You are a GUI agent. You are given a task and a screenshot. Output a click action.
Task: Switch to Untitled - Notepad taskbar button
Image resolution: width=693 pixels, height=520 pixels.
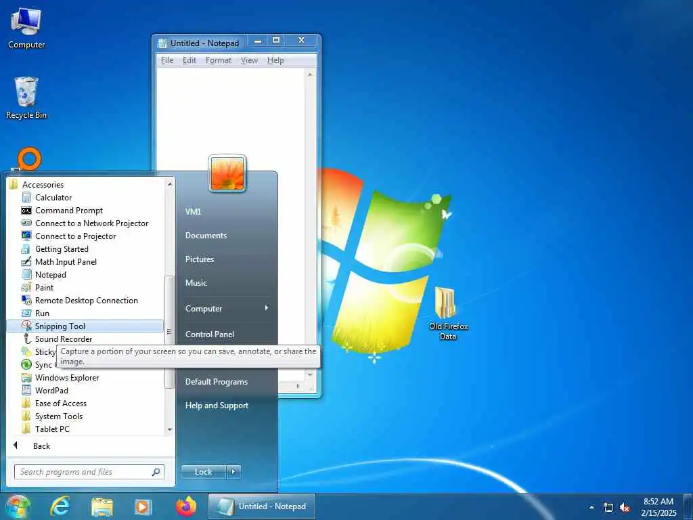tap(262, 506)
